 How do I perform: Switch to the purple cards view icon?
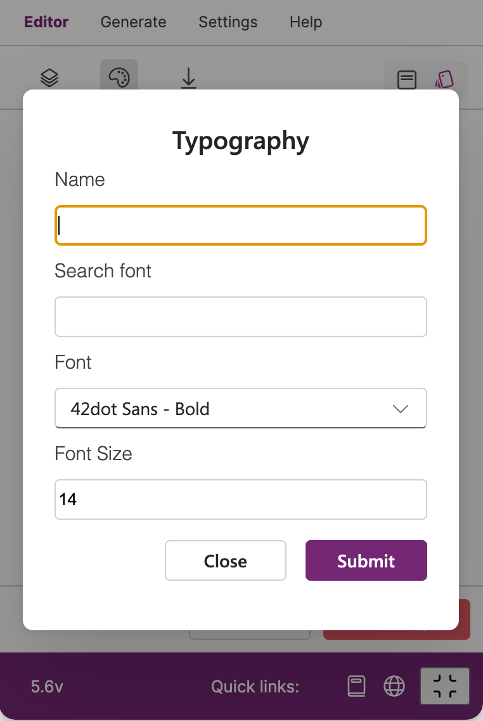click(444, 80)
